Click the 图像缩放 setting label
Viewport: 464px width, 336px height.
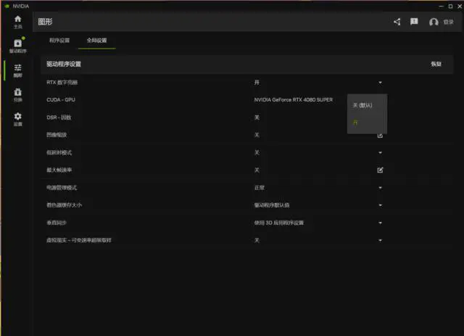[57, 135]
